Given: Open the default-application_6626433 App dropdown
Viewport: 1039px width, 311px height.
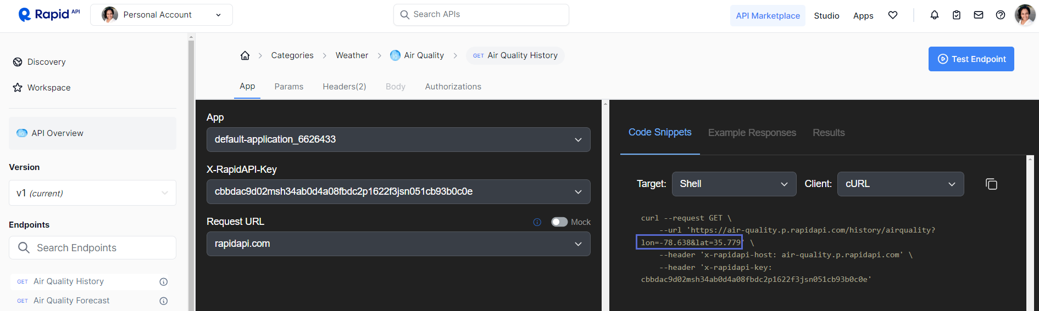Looking at the screenshot, I should (x=398, y=139).
